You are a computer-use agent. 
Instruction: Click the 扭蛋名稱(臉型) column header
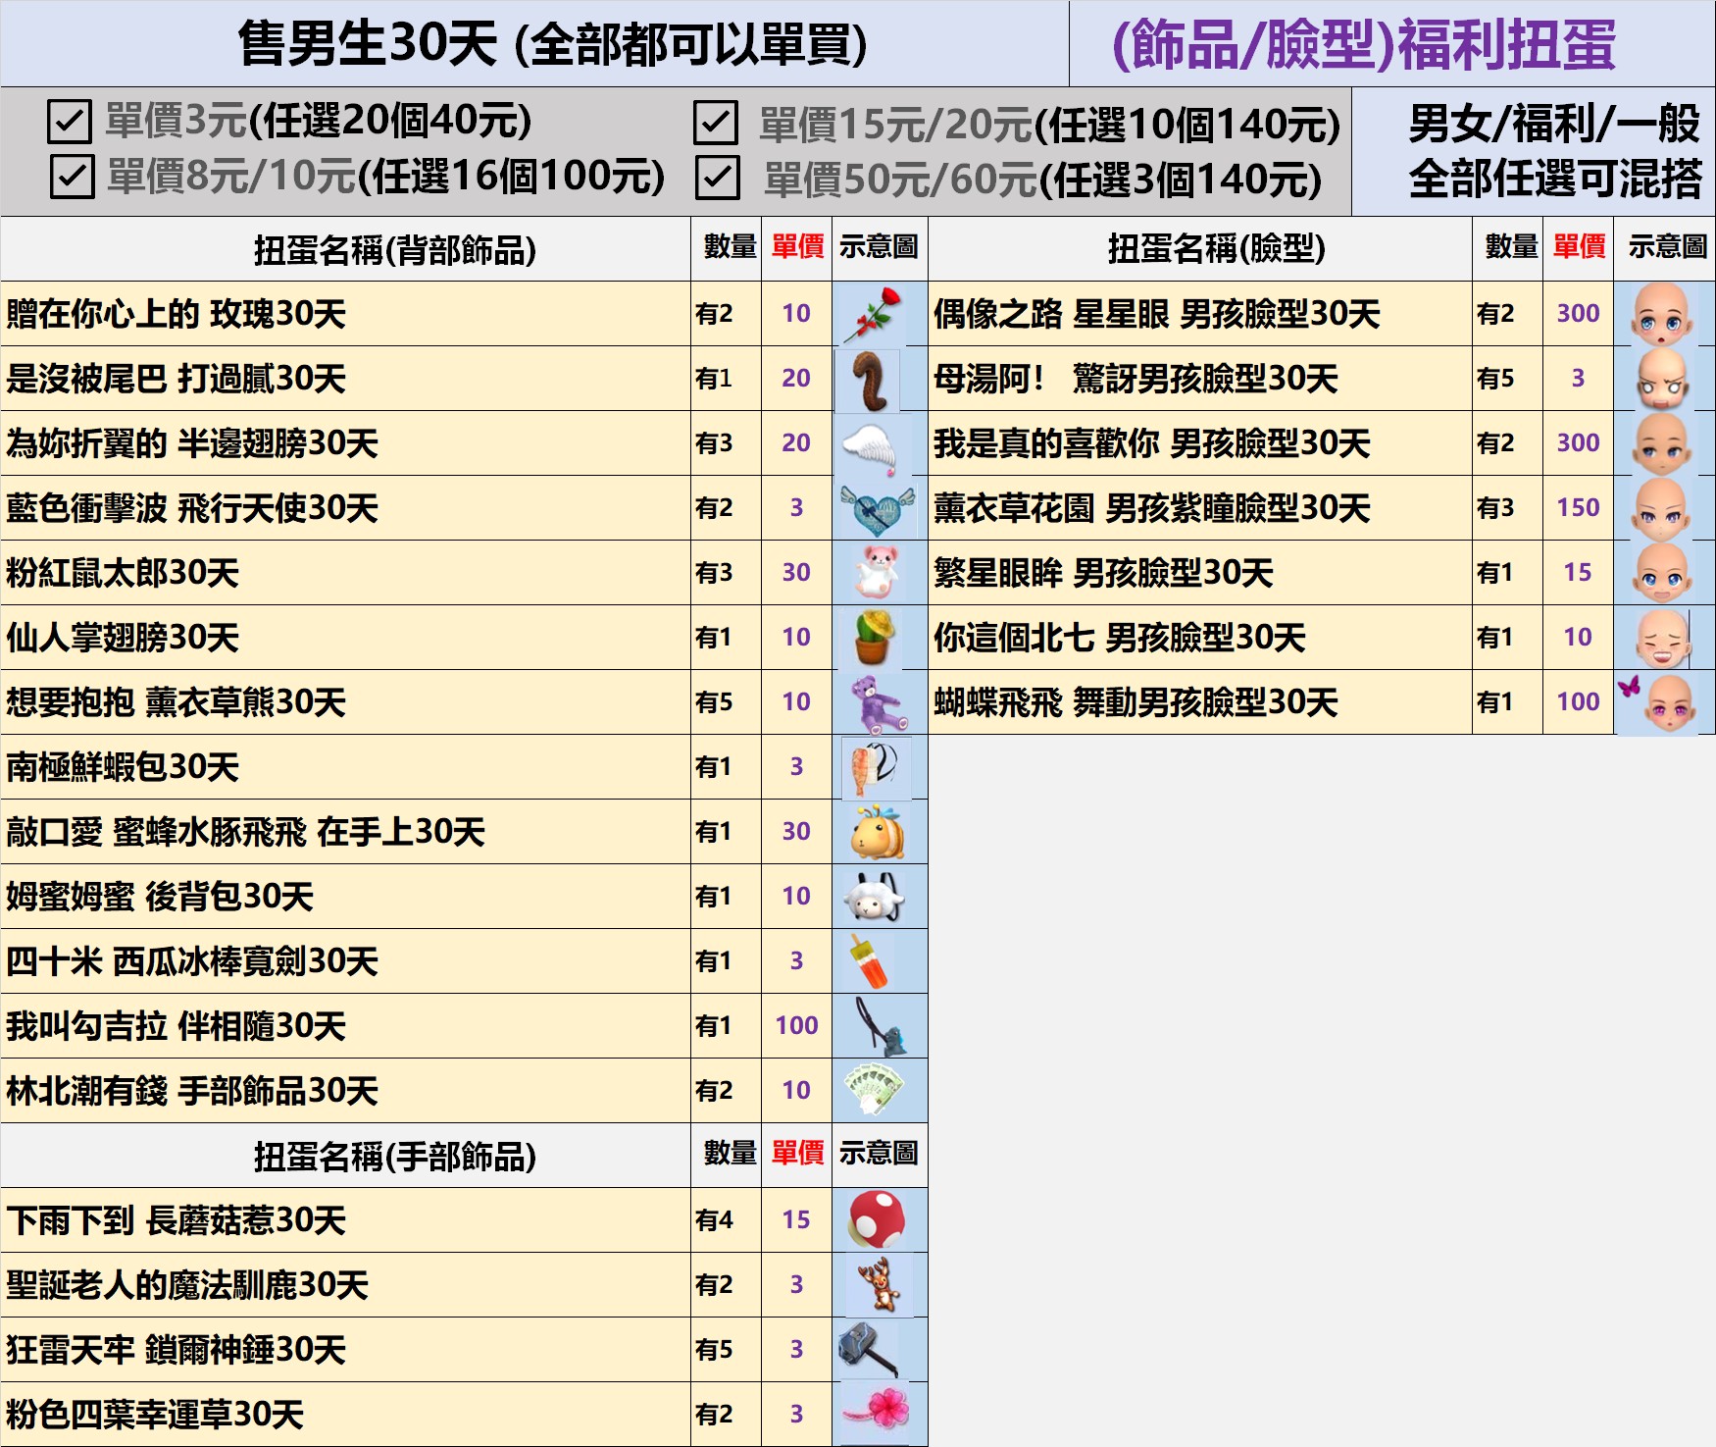point(1216,248)
